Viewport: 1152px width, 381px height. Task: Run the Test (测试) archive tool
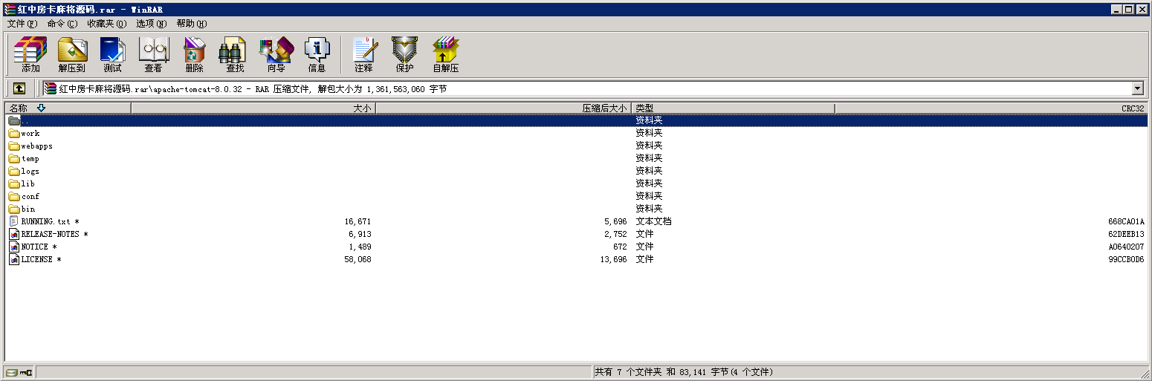click(112, 55)
